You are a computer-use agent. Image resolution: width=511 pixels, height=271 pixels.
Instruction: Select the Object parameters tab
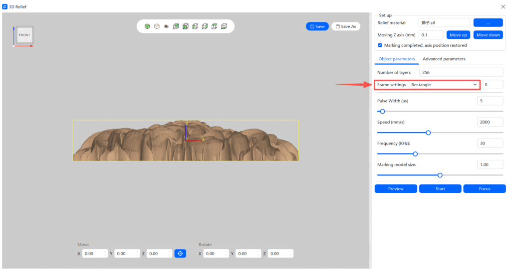pos(397,59)
